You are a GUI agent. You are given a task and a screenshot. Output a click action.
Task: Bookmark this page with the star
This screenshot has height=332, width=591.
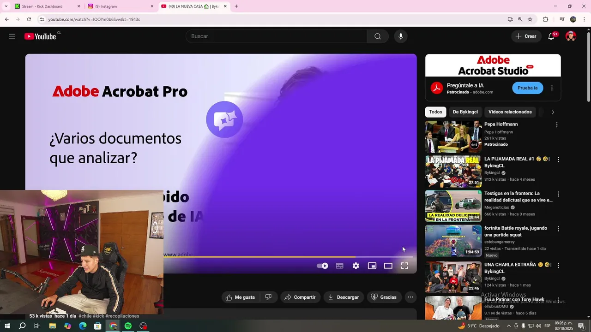(x=530, y=19)
